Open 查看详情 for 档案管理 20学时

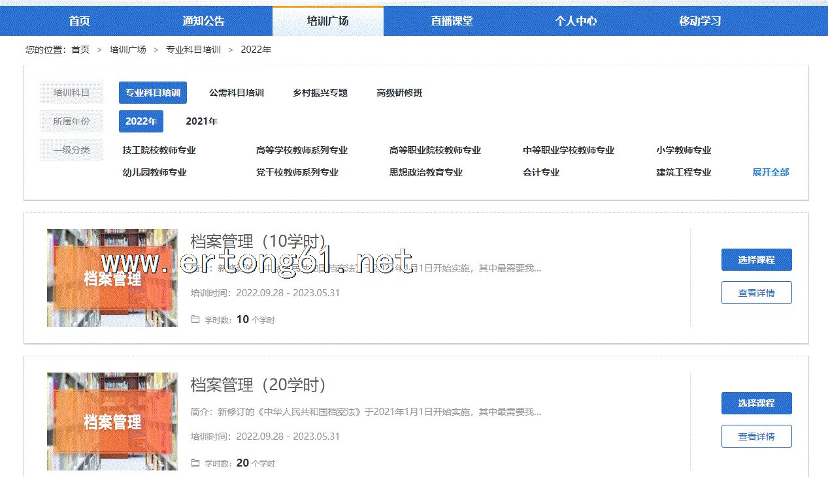(x=756, y=437)
